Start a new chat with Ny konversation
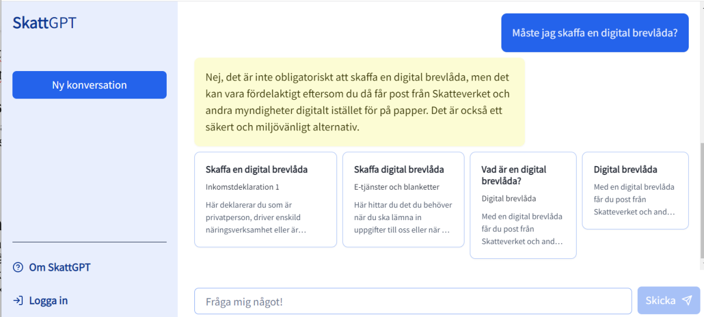This screenshot has height=317, width=704. pos(89,85)
